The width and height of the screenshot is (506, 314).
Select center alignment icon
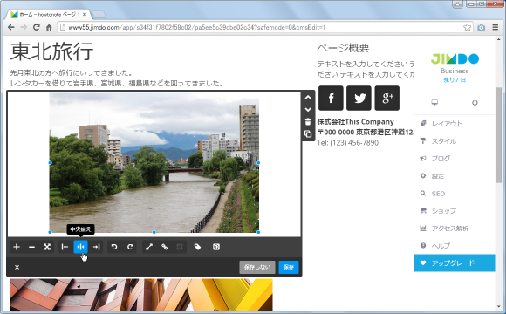[80, 247]
